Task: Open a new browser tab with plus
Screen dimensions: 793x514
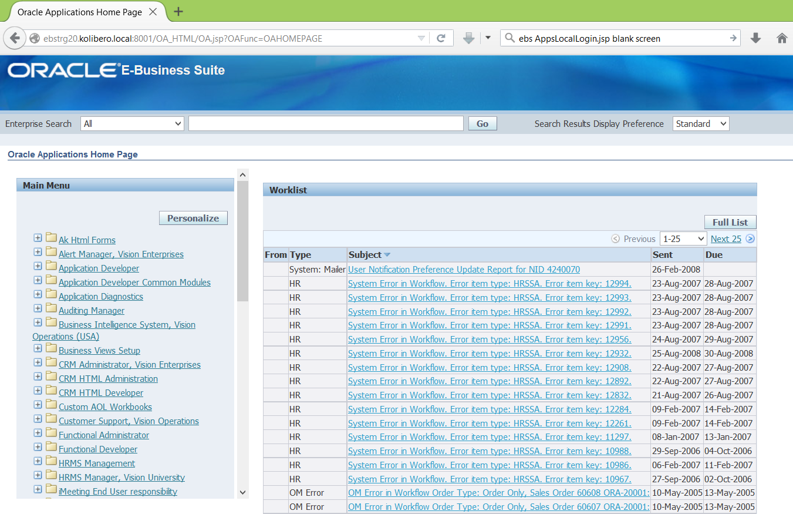Action: point(178,12)
